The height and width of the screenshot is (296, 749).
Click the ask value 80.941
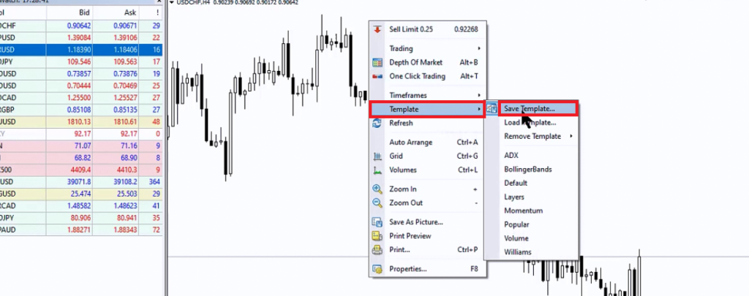point(126,218)
